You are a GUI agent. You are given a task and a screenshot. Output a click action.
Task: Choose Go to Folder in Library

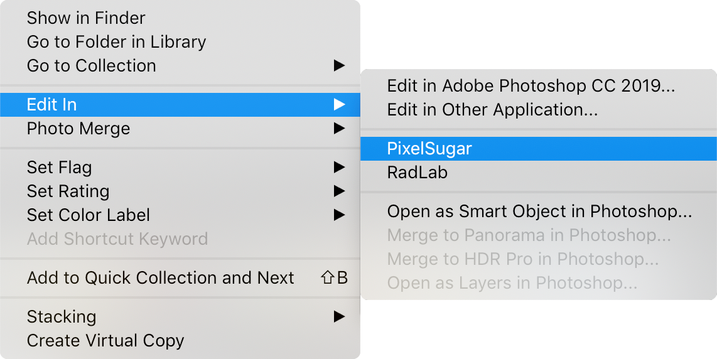click(x=116, y=42)
